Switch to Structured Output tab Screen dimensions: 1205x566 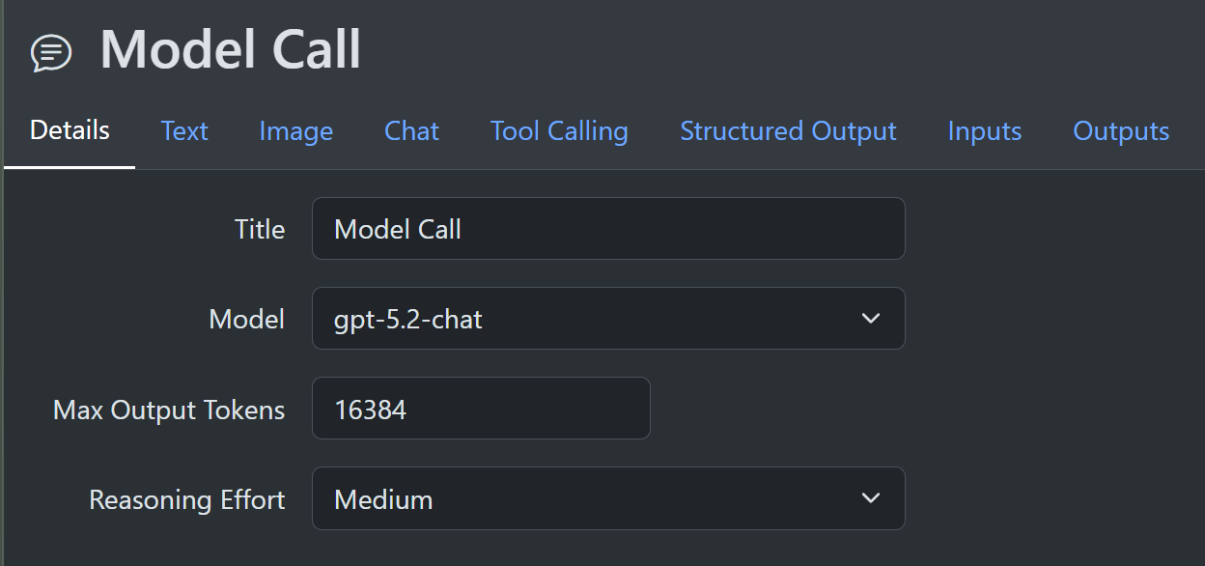(788, 131)
